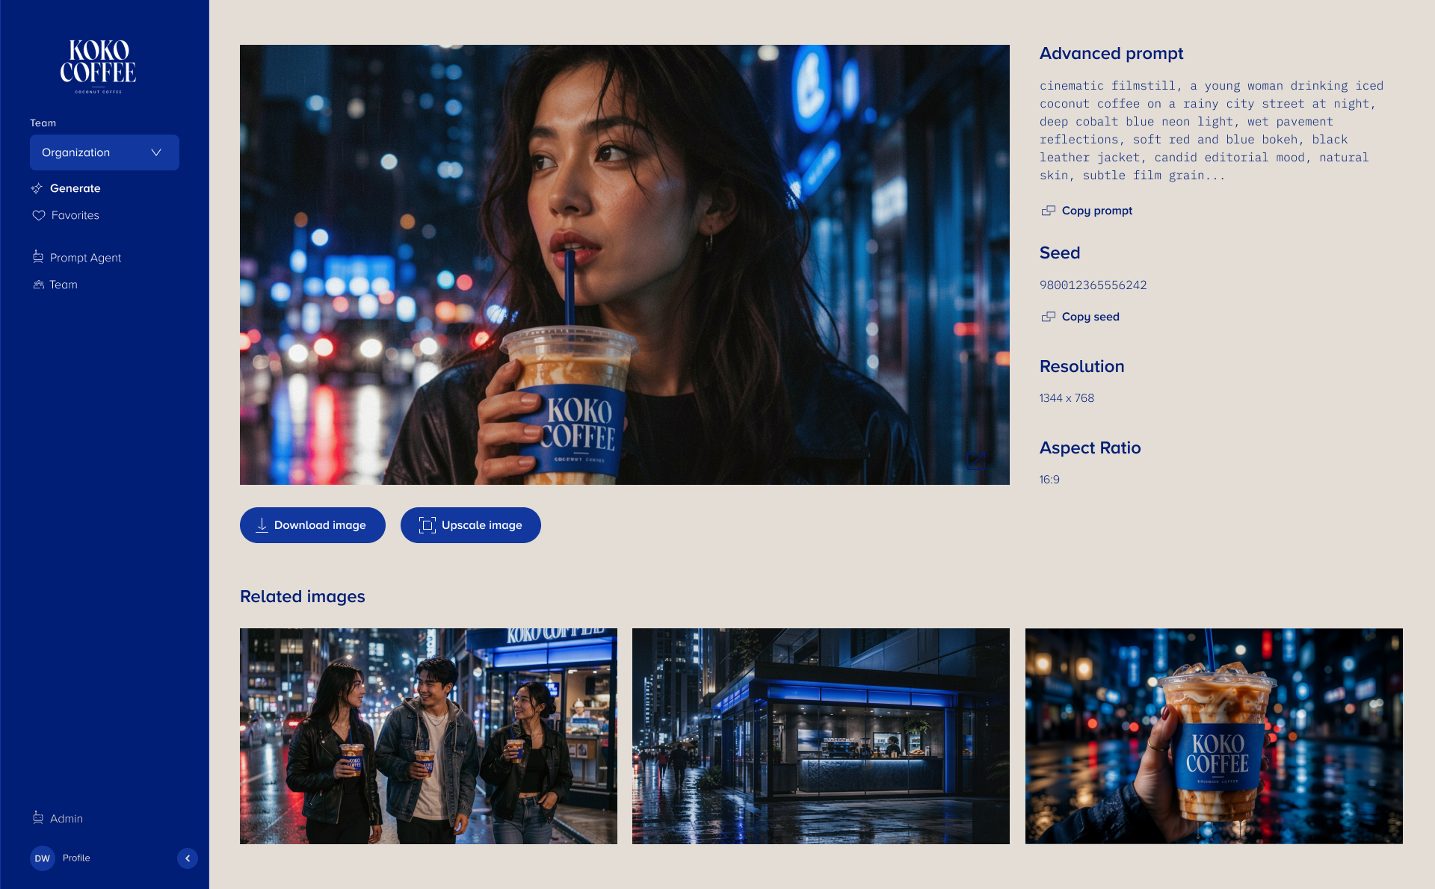Viewport: 1435px width, 889px height.
Task: Open the Prompt Agent page
Action: tap(76, 258)
